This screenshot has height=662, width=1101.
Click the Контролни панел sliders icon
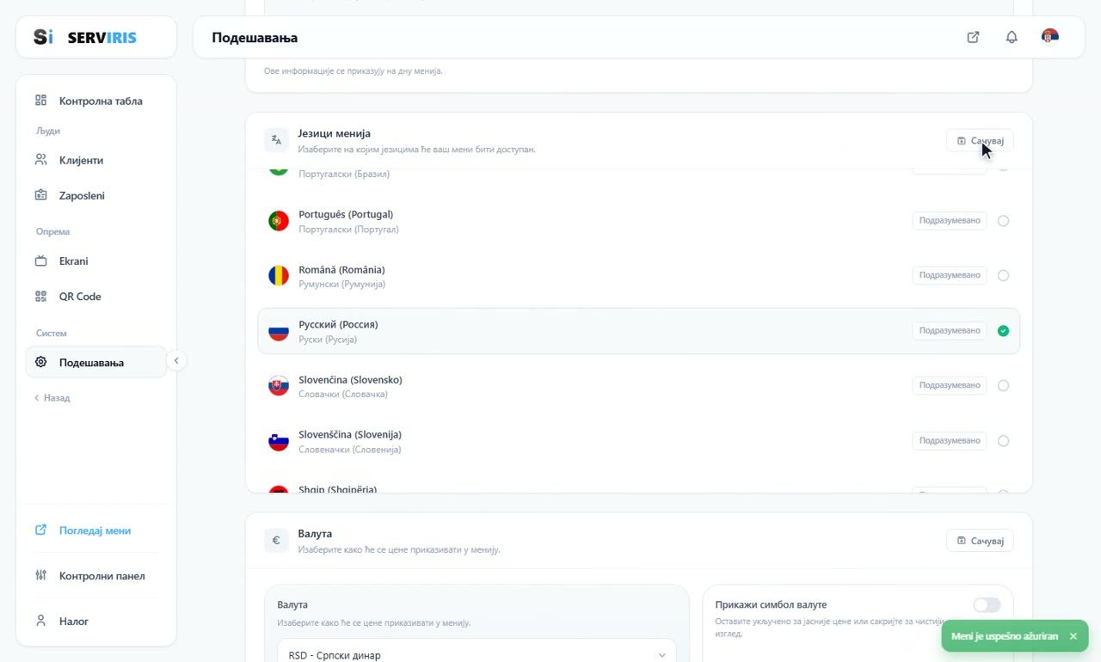click(x=40, y=575)
